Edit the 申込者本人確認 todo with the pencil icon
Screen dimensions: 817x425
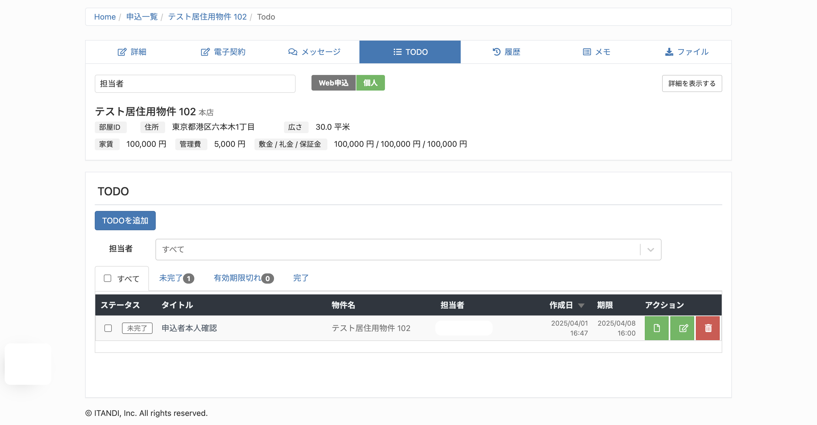pos(682,328)
